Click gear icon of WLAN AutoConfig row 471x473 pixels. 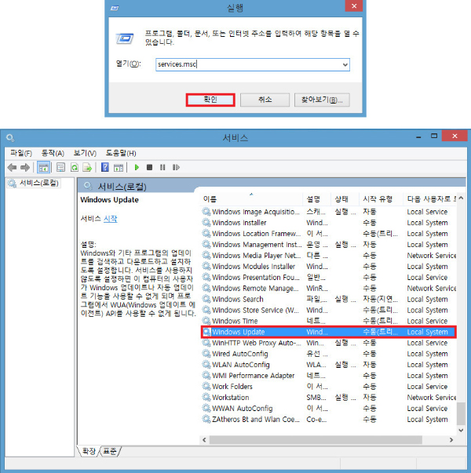(206, 365)
